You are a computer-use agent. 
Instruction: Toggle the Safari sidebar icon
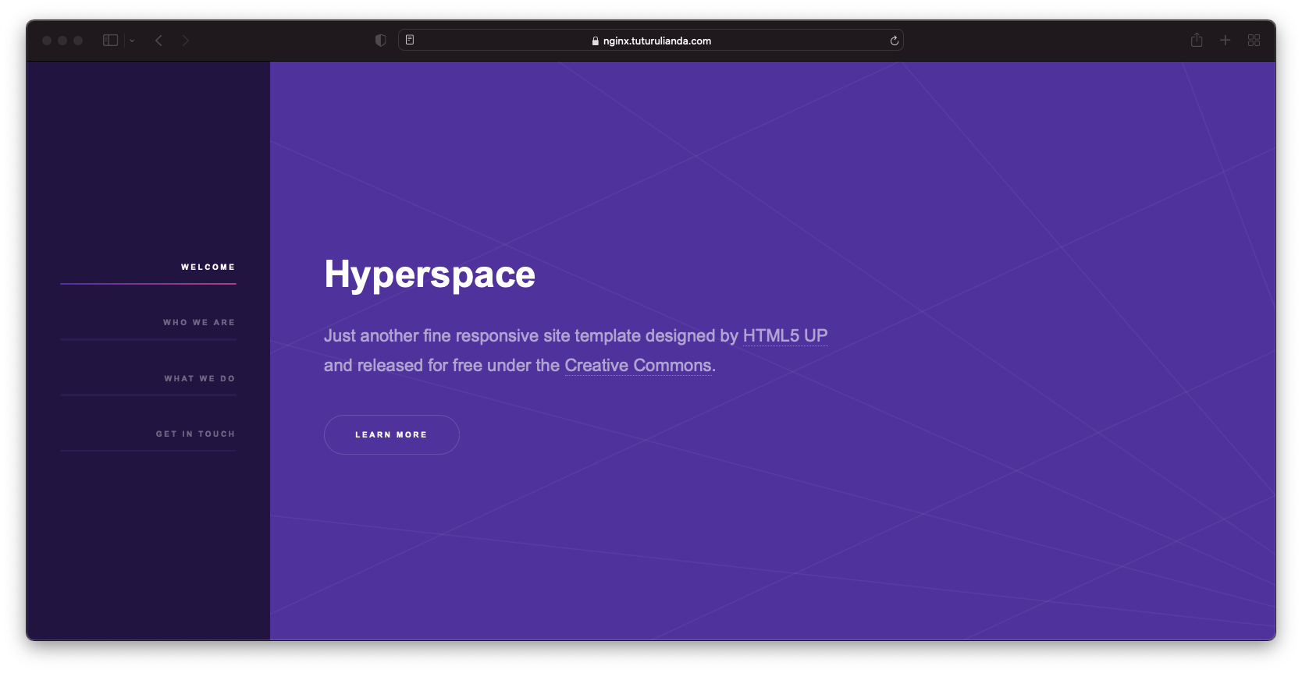(110, 41)
